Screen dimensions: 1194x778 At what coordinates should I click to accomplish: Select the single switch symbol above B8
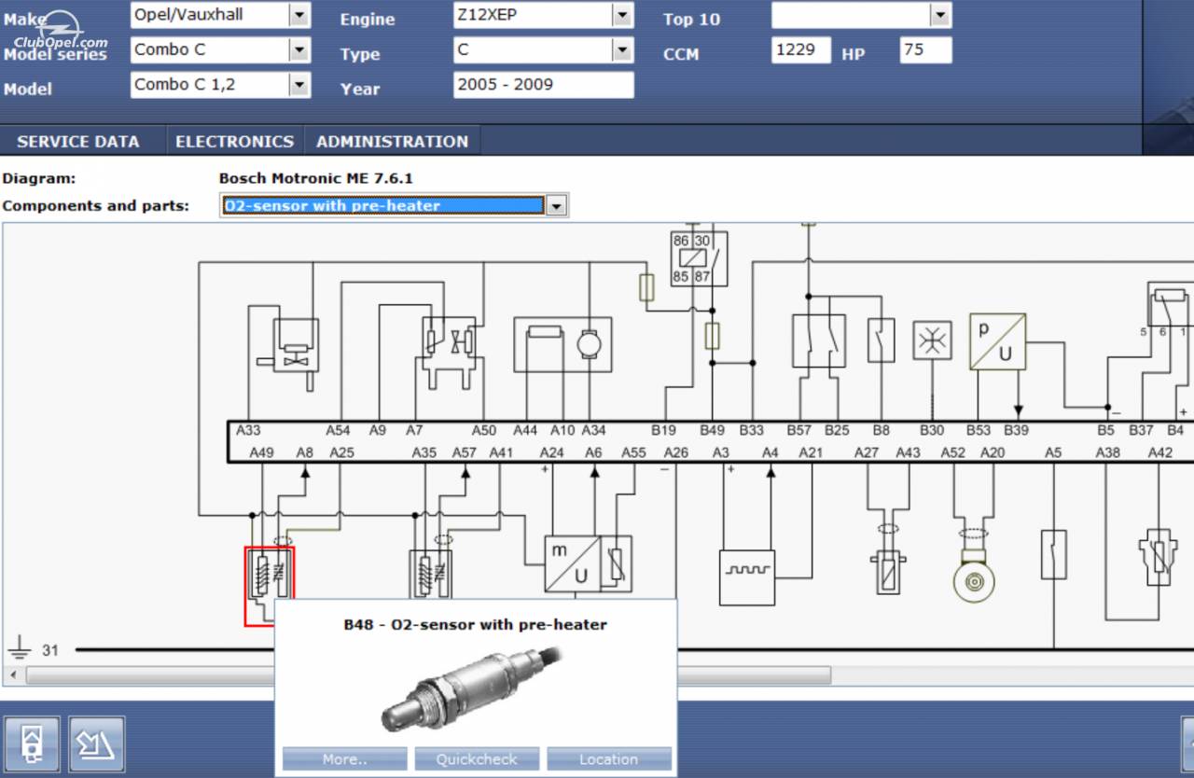tap(882, 340)
